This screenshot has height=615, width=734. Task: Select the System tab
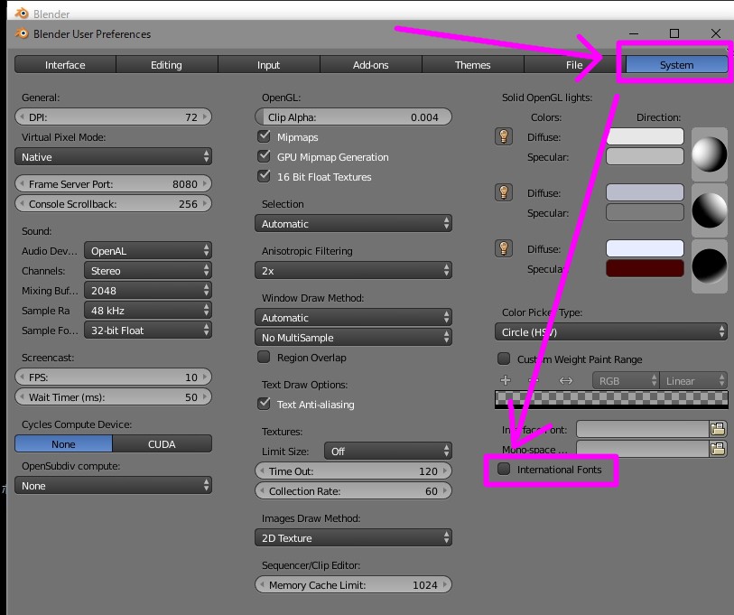coord(677,65)
